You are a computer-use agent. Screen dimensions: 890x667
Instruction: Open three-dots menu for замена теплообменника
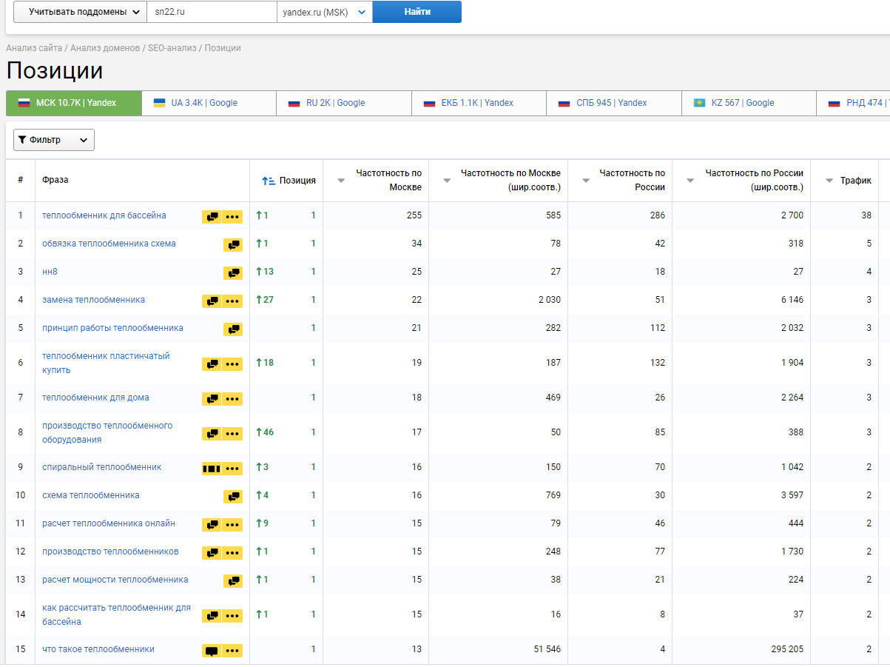[233, 301]
